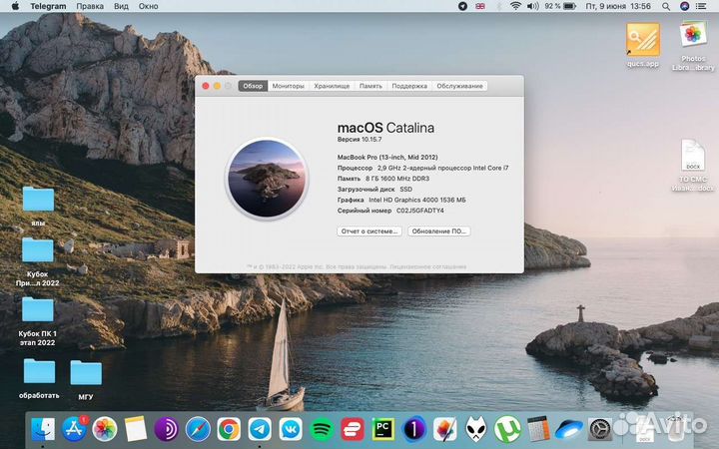This screenshot has height=449, width=719.
Task: Select the Кубок При...л 2022 folder
Action: tap(38, 261)
